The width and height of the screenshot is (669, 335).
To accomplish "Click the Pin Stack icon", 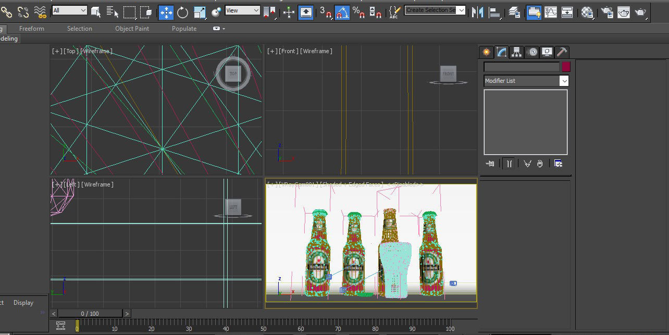I will pyautogui.click(x=490, y=164).
